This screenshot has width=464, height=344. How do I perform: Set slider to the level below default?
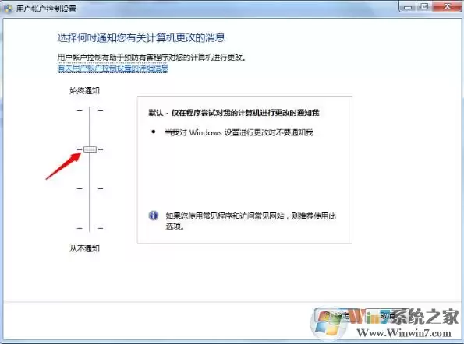[90, 188]
